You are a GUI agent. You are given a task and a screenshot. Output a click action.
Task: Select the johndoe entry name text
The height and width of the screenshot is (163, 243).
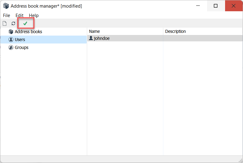tap(102, 38)
